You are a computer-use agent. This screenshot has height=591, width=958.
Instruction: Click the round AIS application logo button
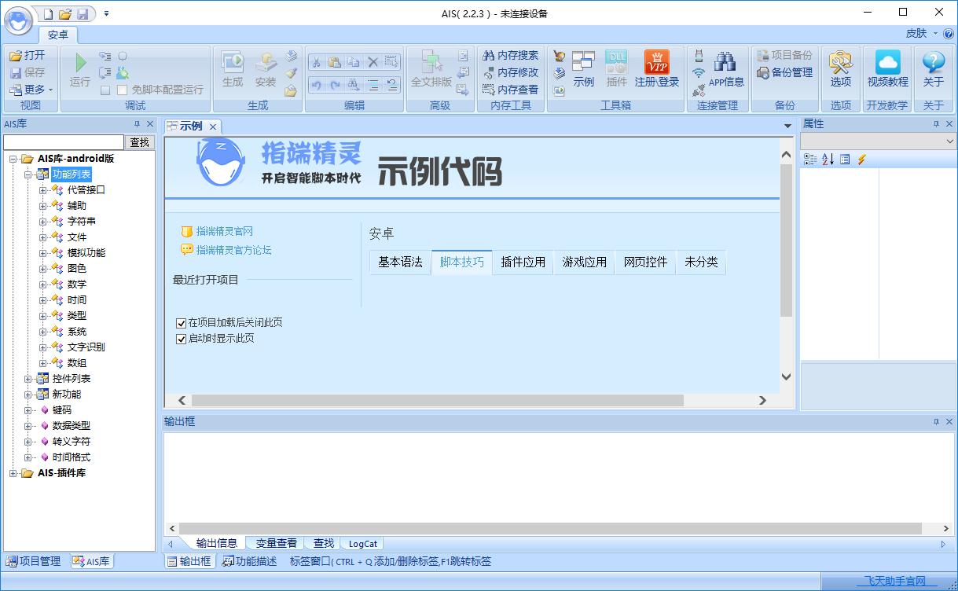(17, 20)
